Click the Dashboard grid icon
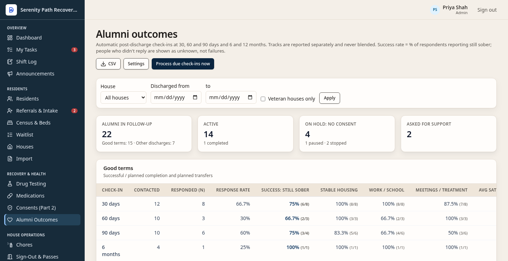Viewport: 508px width, 261px height. [10, 38]
